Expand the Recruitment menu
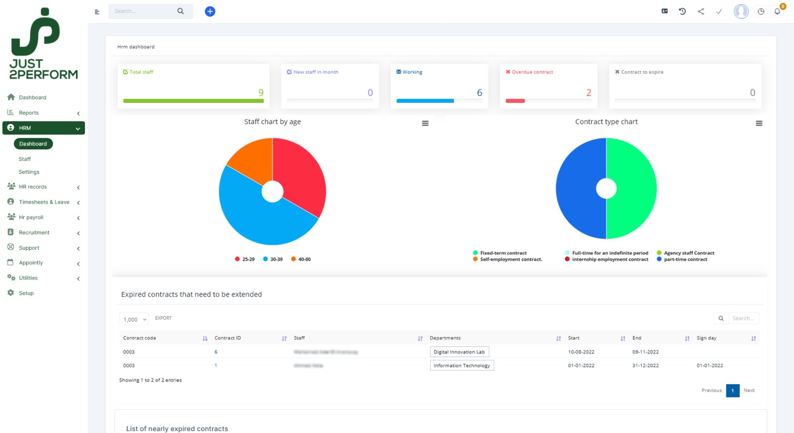Image resolution: width=794 pixels, height=433 pixels. [x=44, y=232]
